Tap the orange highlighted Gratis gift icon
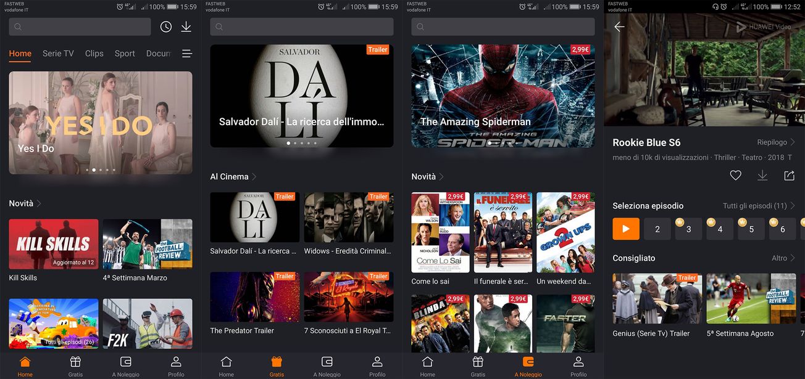Screen dimensions: 805x379 pyautogui.click(x=277, y=362)
